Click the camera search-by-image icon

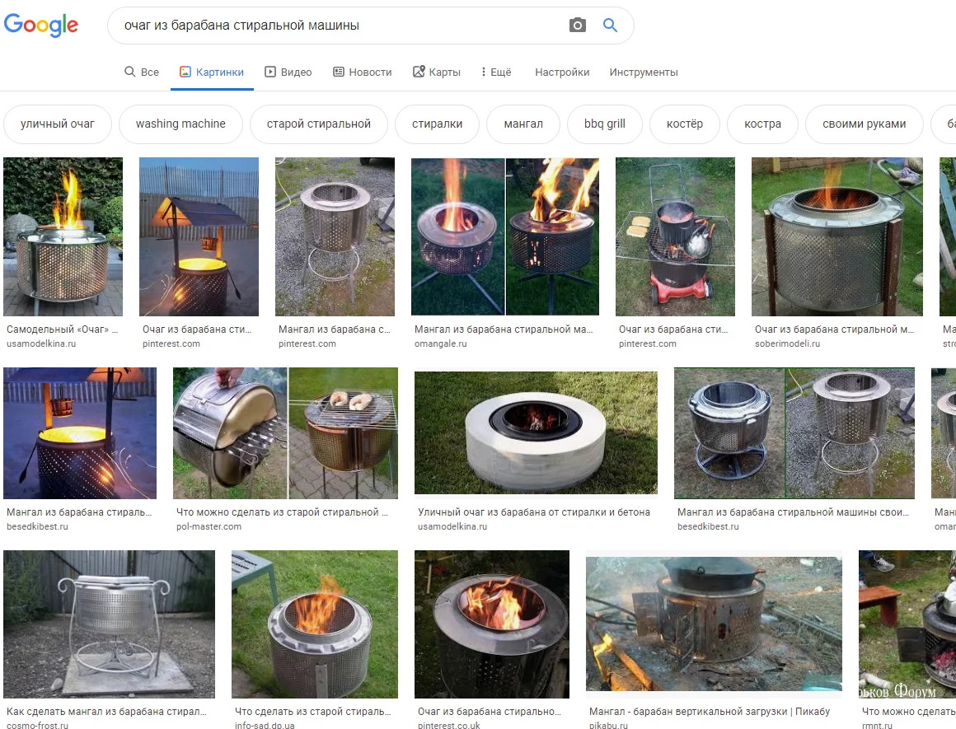tap(577, 25)
